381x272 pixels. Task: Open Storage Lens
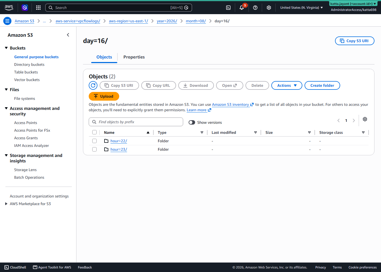[25, 170]
